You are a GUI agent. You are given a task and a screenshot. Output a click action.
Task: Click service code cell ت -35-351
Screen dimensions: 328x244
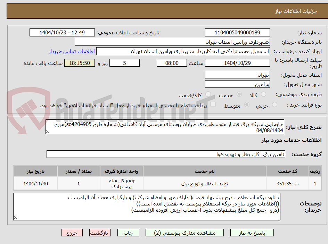(287, 184)
